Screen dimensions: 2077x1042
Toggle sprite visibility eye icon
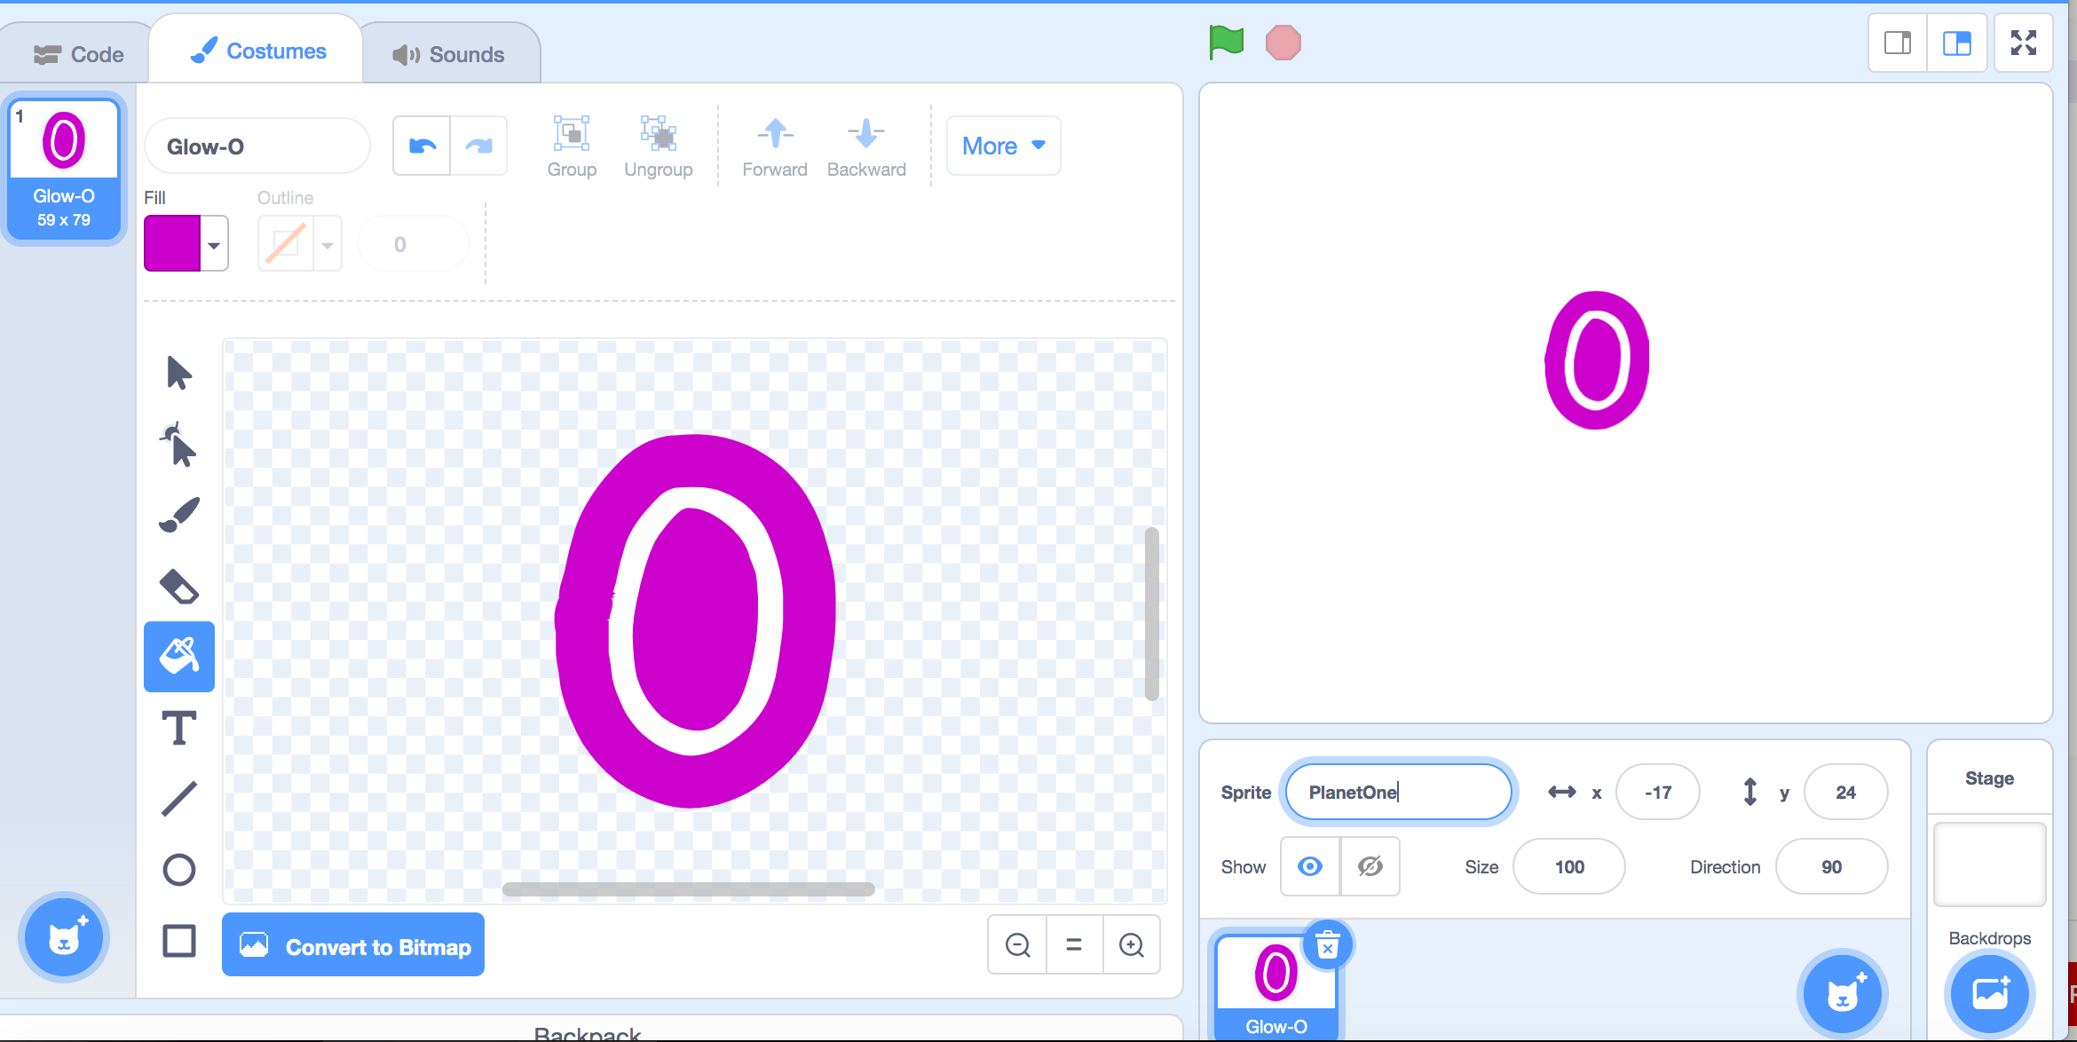click(x=1312, y=866)
